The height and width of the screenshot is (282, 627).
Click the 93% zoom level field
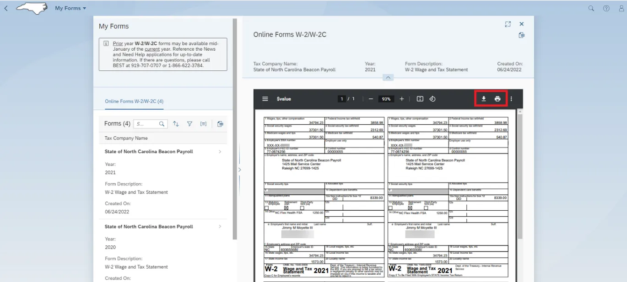[386, 99]
